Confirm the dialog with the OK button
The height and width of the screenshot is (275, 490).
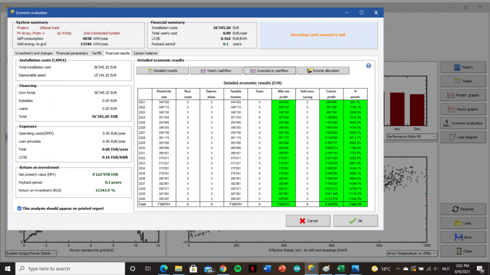(x=355, y=221)
